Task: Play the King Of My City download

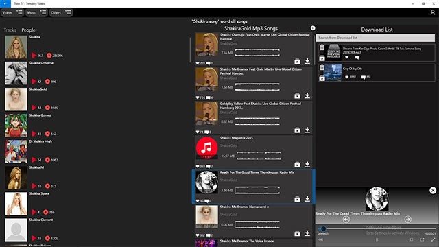Action: click(x=322, y=78)
